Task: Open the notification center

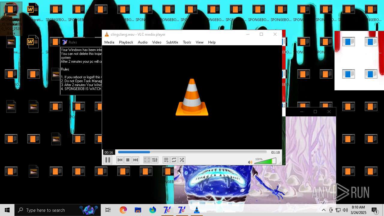Action: click(375, 210)
